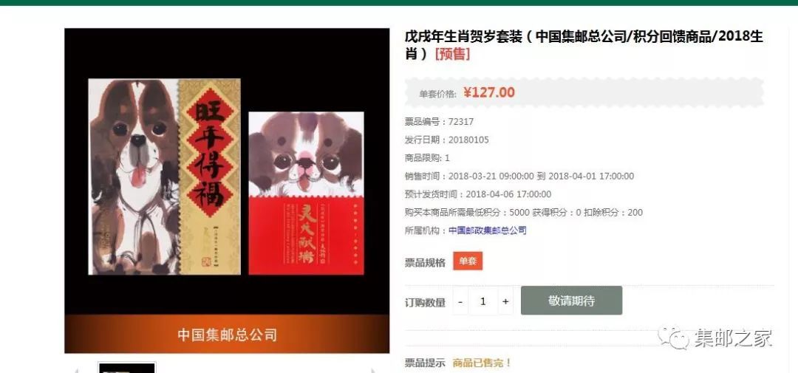Click the WeChat logo icon watermark
Image resolution: width=798 pixels, height=373 pixels.
click(675, 338)
